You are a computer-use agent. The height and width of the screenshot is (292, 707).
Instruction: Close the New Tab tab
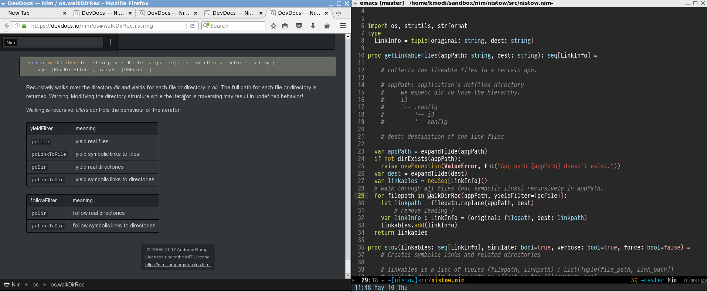65,13
